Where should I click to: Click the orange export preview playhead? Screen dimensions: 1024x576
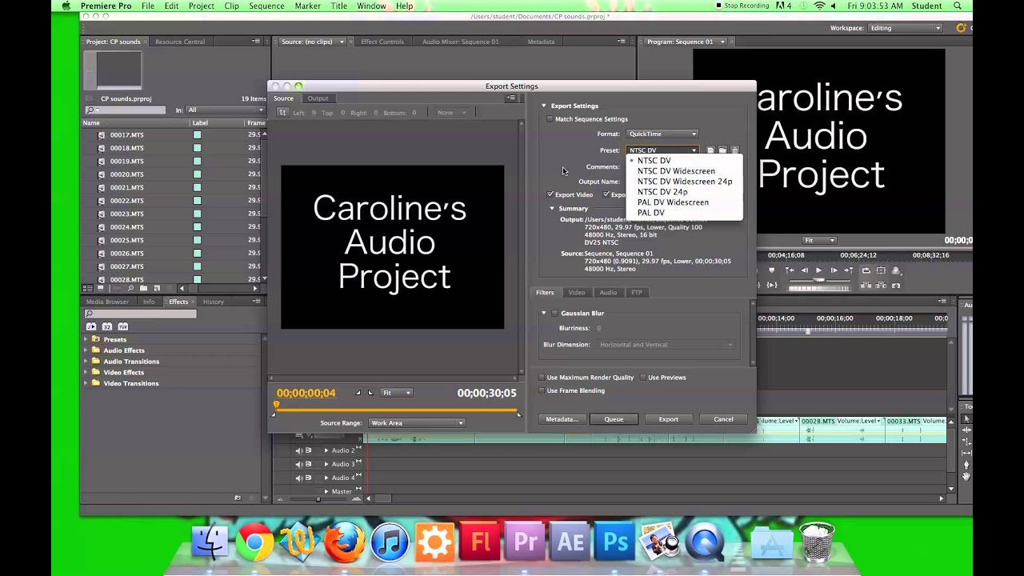(277, 406)
